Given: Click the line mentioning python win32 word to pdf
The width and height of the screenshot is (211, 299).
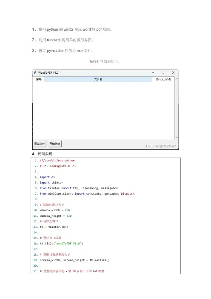Looking at the screenshot, I should coord(72,29).
